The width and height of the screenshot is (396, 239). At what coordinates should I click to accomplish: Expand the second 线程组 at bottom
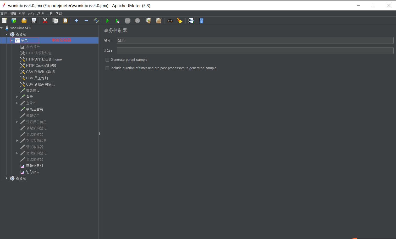coord(7,178)
